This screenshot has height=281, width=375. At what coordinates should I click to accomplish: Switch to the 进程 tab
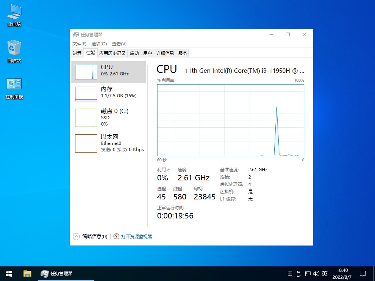[77, 53]
